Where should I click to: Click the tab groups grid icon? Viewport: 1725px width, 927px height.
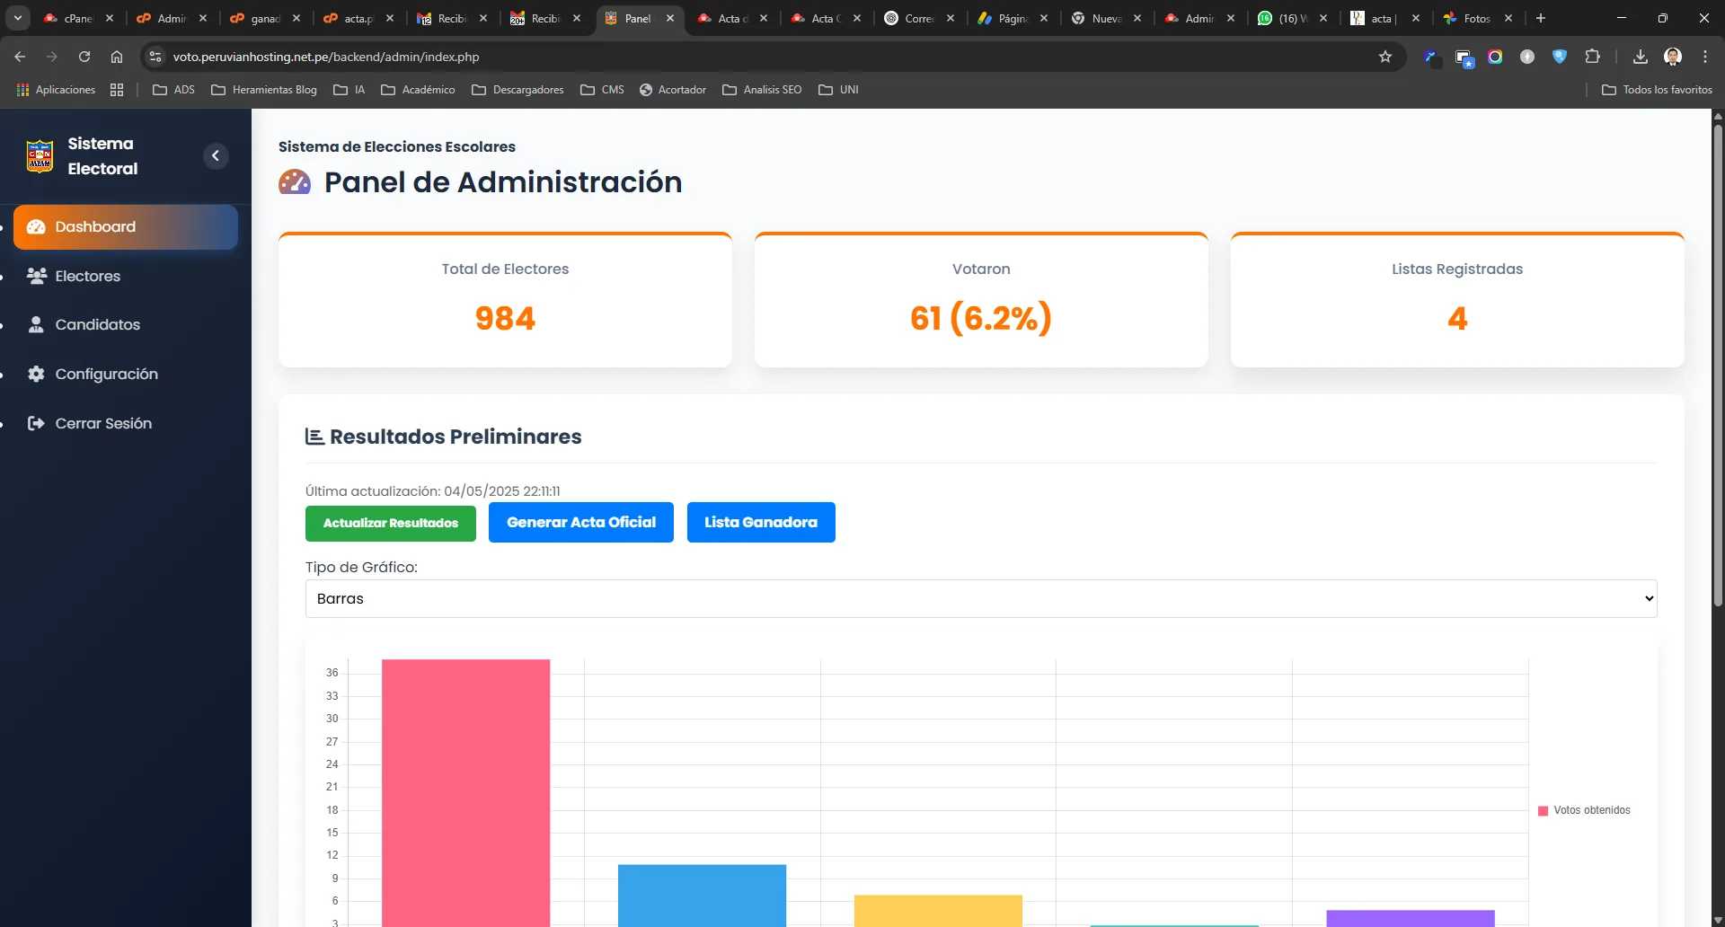117,90
